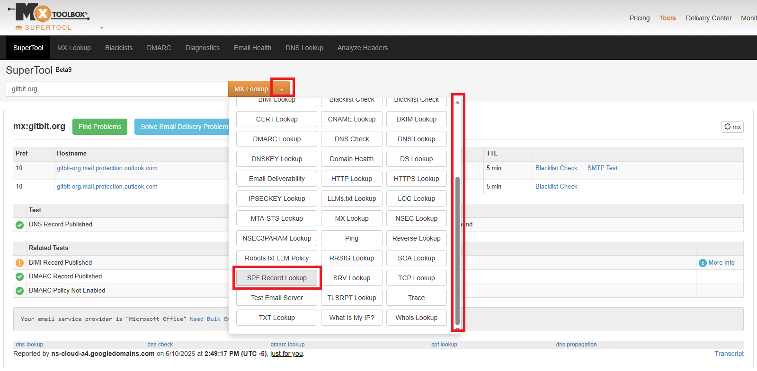Select DNS Lookup in dropdown list
The image size is (757, 371).
point(417,139)
